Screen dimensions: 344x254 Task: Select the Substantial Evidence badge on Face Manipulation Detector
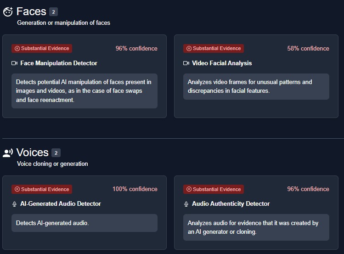coord(42,49)
